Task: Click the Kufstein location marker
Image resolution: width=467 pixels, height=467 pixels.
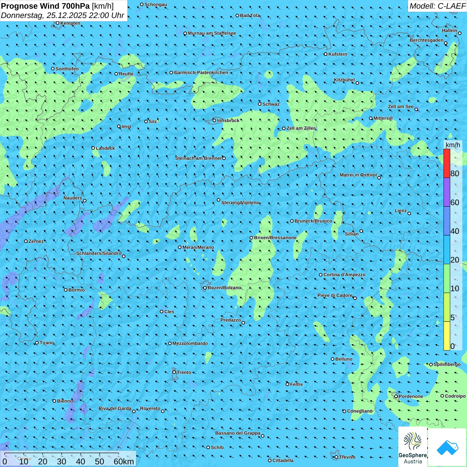Action: [326, 54]
